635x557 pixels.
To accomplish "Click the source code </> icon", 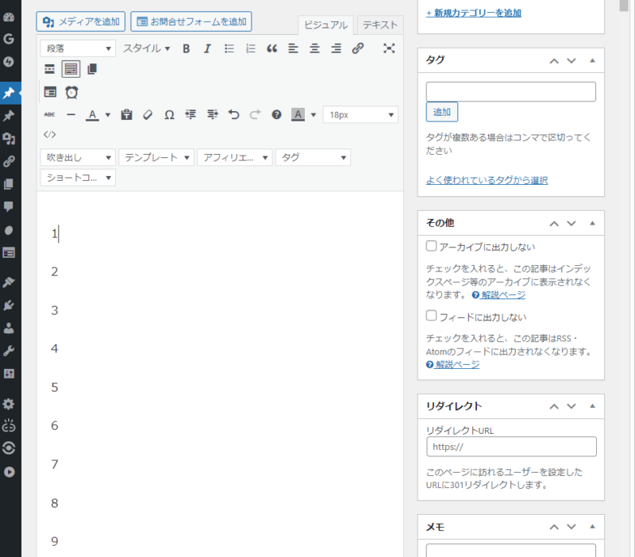I will tap(49, 134).
